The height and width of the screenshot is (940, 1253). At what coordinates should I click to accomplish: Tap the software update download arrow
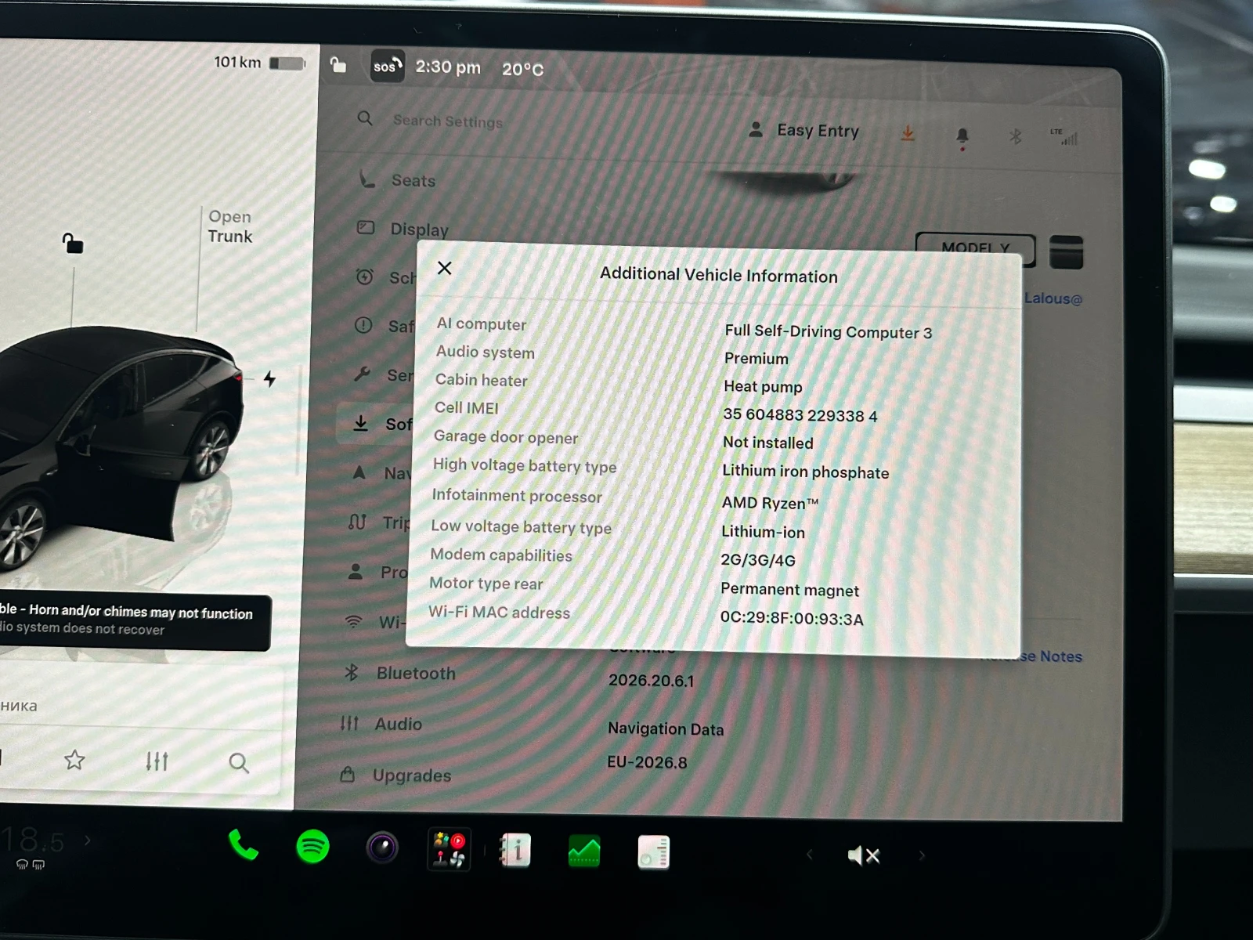coord(908,134)
